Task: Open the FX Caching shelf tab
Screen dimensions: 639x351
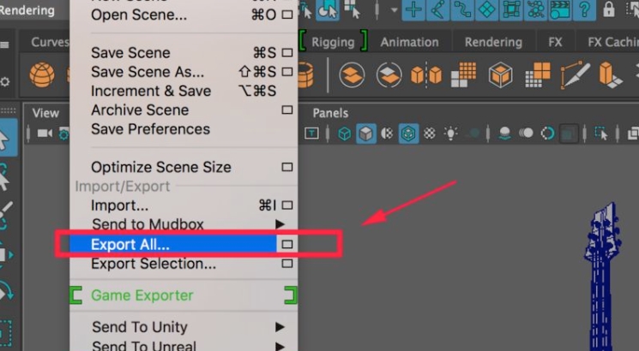Action: click(613, 42)
